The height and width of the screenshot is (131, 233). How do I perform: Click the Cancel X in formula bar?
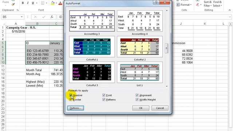(35, 17)
